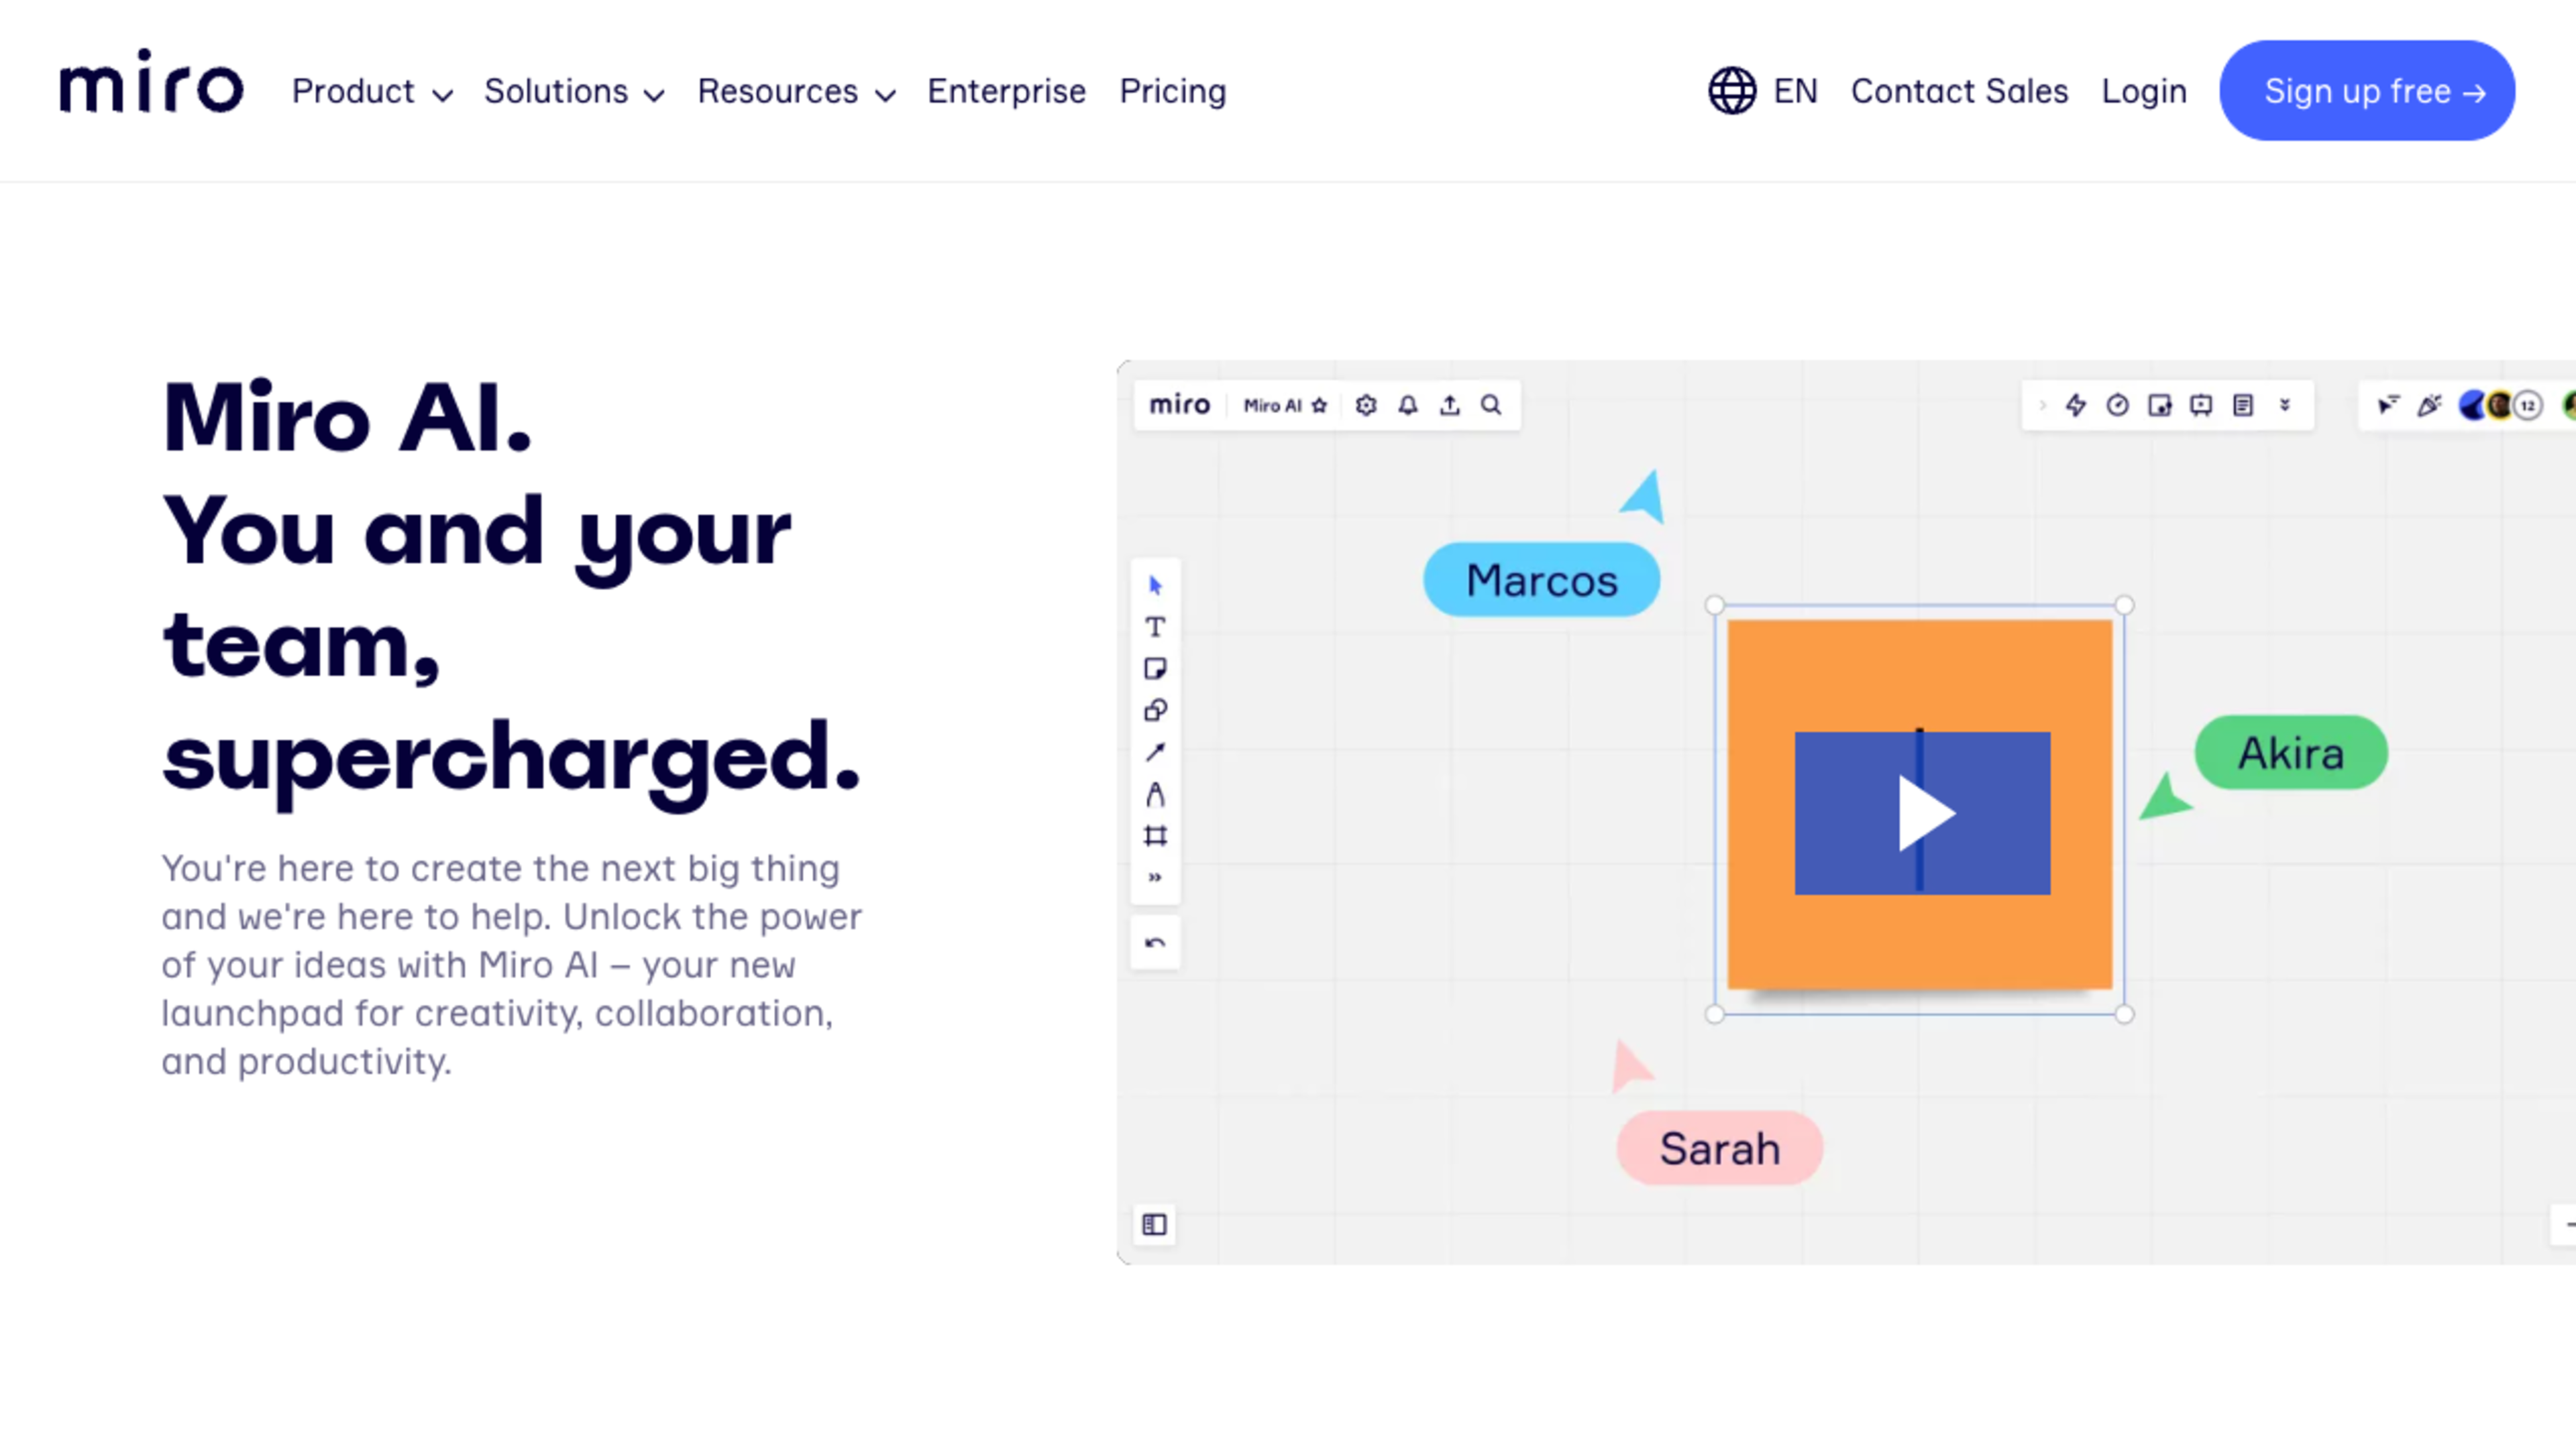Click the export upload icon
This screenshot has width=2576, height=1448.
tap(1449, 405)
